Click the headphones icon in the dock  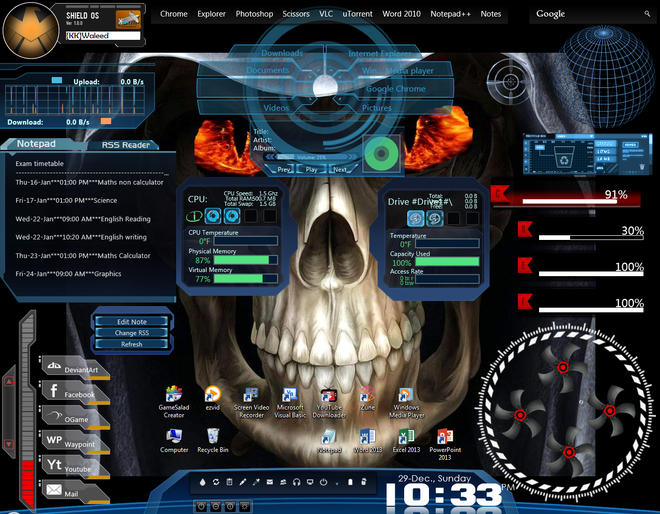[296, 482]
